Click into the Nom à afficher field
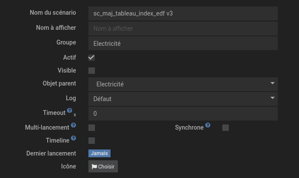Viewport: 299px width, 178px height. [183, 29]
